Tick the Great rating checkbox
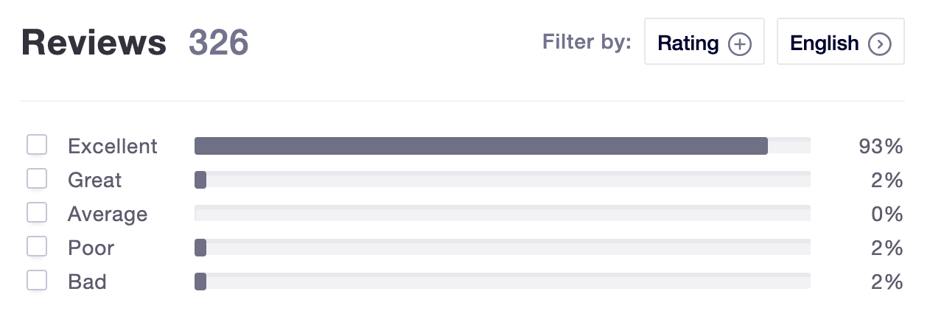Screen dimensions: 930x311 pos(37,179)
